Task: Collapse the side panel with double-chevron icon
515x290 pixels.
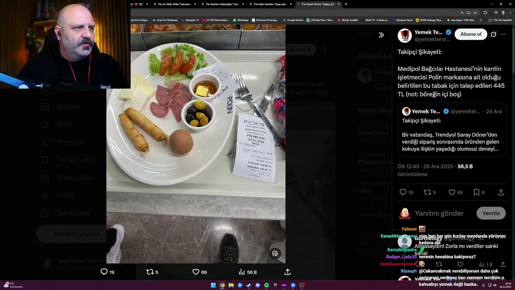Action: (x=381, y=35)
